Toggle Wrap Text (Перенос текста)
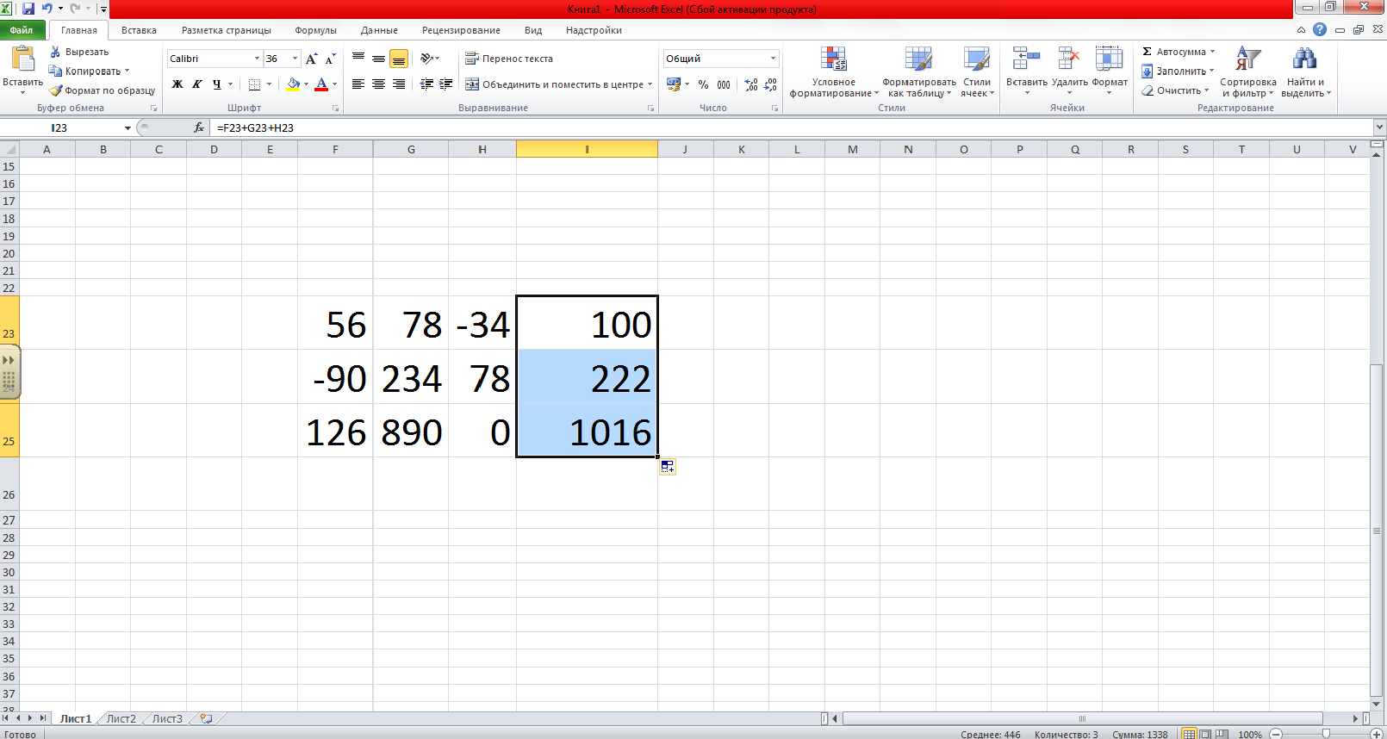 509,59
